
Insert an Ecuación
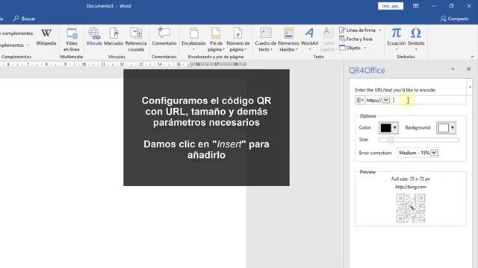click(397, 39)
